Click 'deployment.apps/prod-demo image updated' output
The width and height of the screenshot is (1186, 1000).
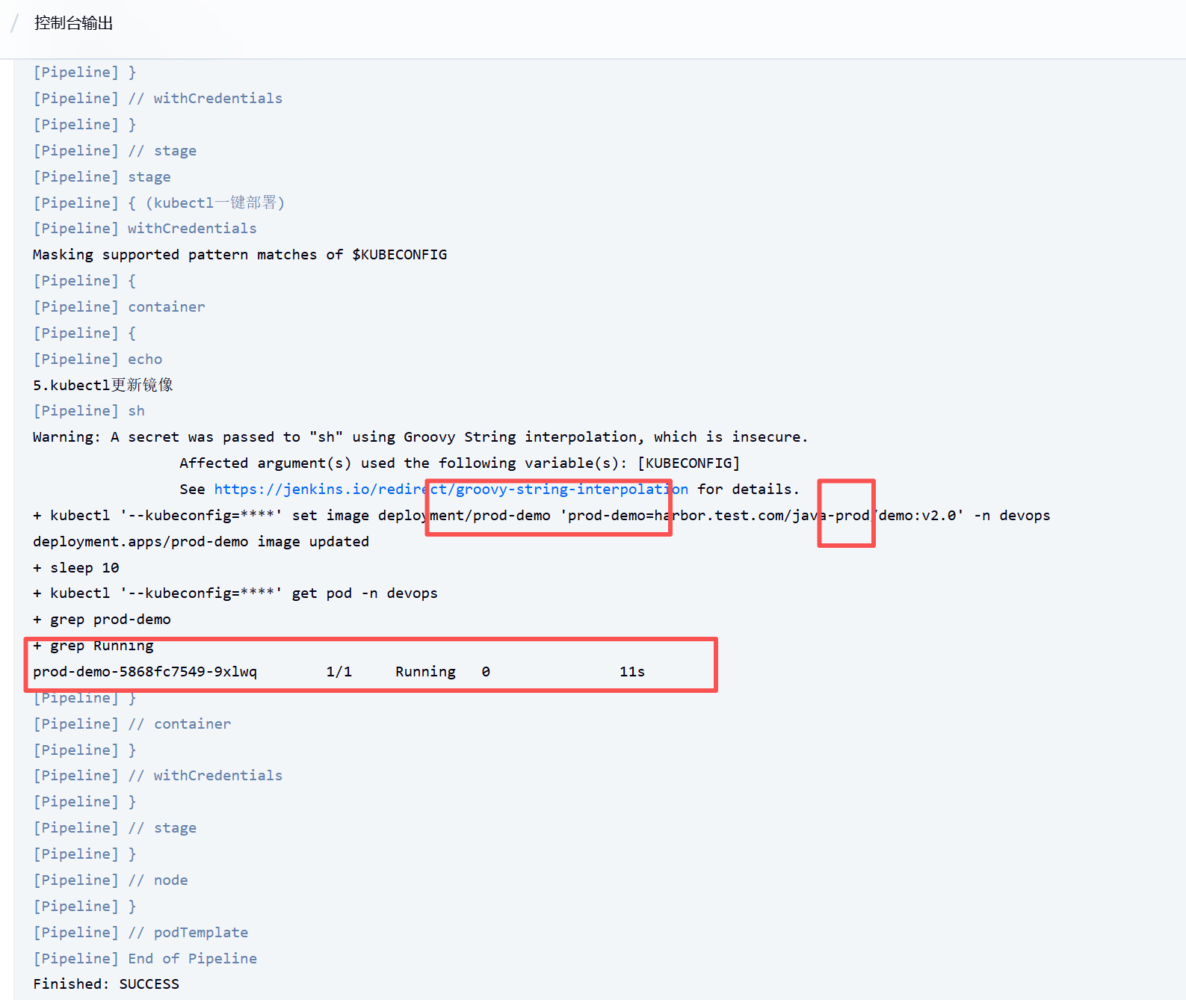[200, 542]
